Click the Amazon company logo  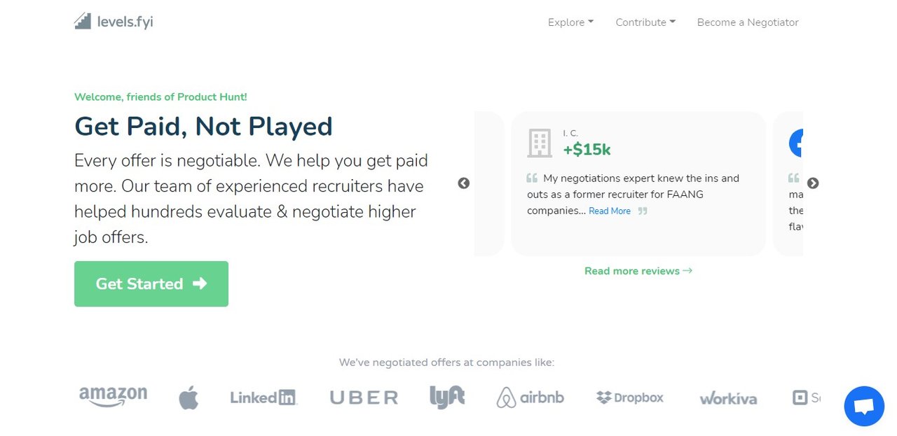[x=113, y=397]
